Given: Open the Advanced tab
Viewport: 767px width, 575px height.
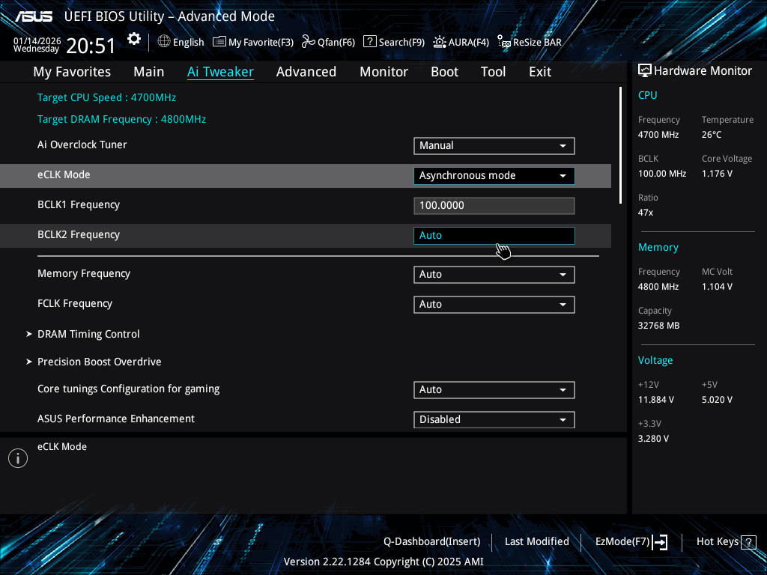Looking at the screenshot, I should 306,72.
